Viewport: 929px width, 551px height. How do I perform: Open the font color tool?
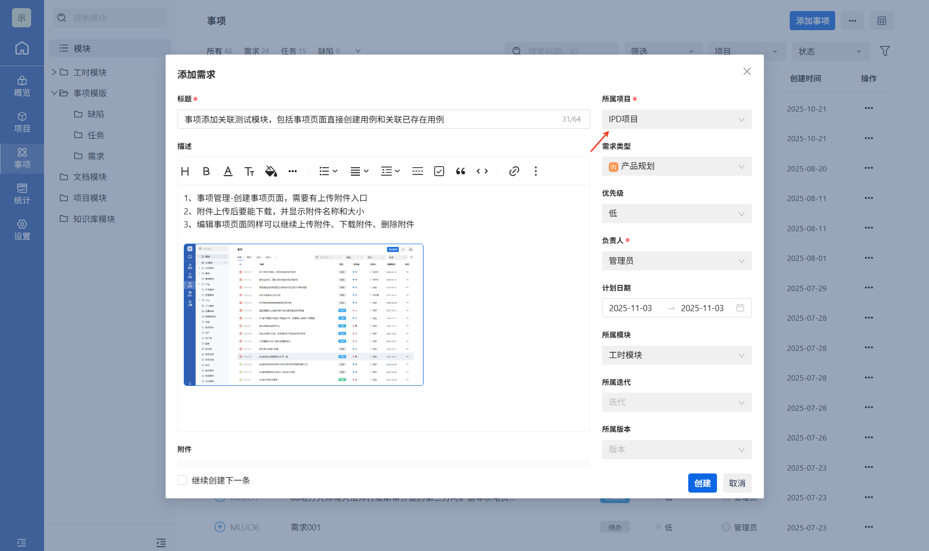[228, 171]
